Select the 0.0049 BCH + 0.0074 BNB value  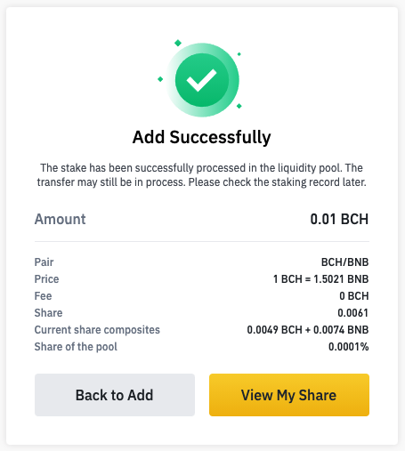tap(308, 330)
